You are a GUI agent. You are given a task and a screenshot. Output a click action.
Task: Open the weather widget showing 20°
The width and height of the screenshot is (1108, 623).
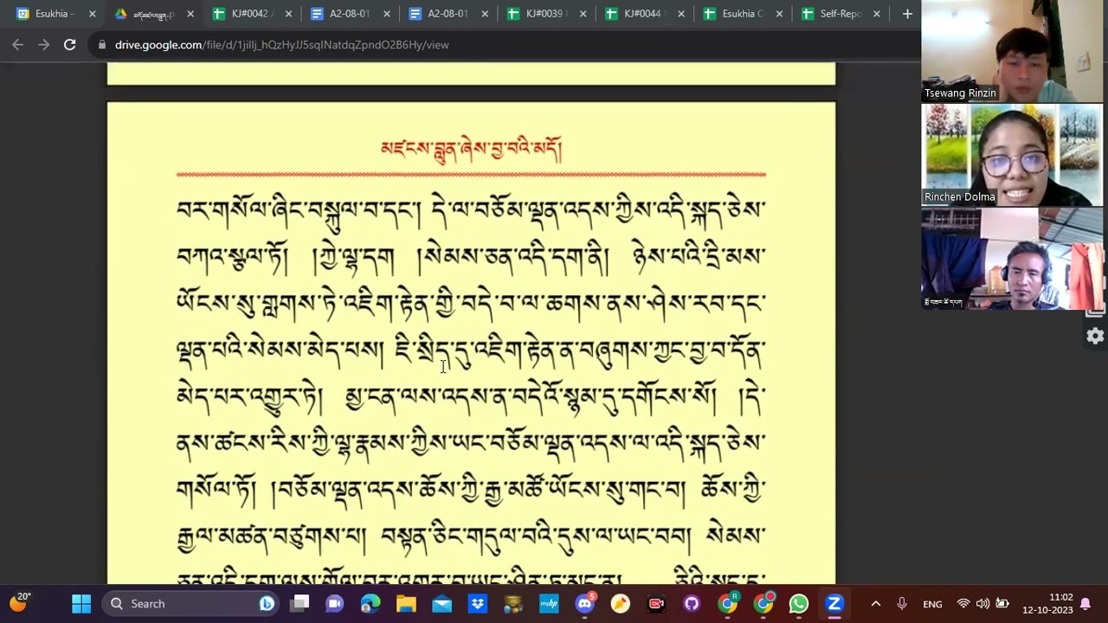click(19, 602)
